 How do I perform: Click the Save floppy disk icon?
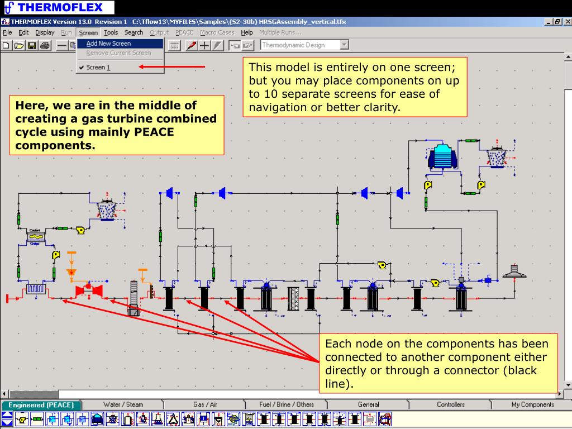pos(32,46)
